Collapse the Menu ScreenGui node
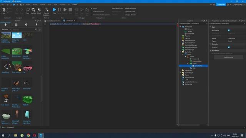The image size is (246, 138). point(183,54)
